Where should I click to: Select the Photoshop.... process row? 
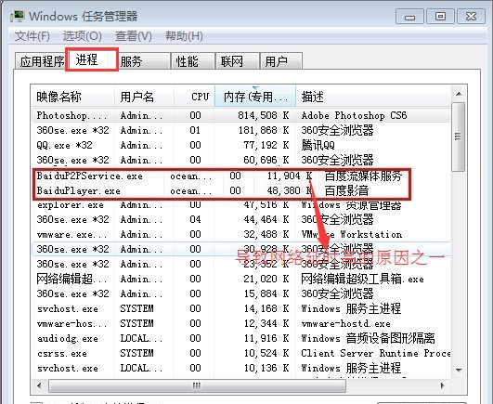[x=241, y=115]
